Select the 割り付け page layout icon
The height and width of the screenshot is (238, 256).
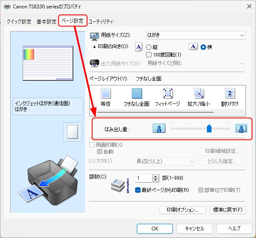230,93
